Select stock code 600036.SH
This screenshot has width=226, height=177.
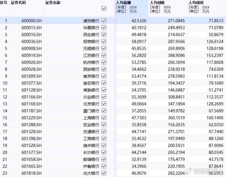click(32, 42)
